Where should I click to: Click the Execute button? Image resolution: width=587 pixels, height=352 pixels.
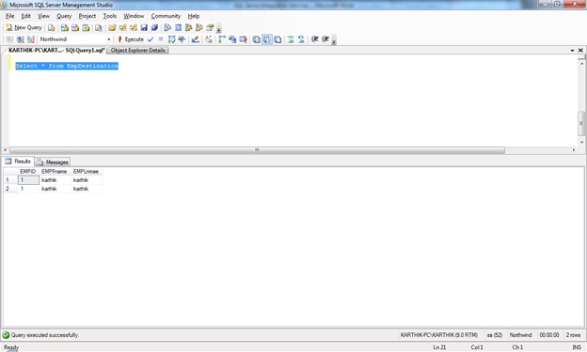tap(131, 39)
